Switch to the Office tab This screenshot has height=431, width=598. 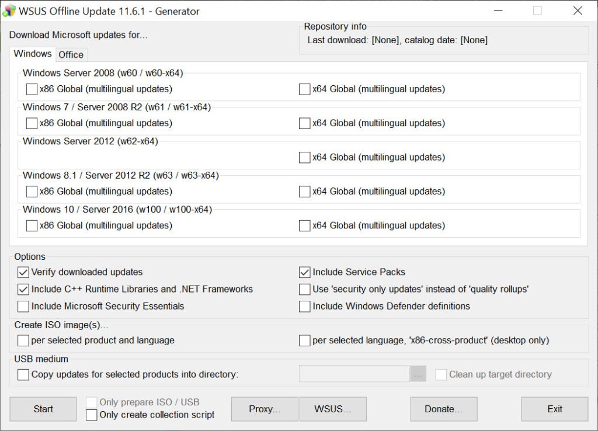click(x=71, y=54)
